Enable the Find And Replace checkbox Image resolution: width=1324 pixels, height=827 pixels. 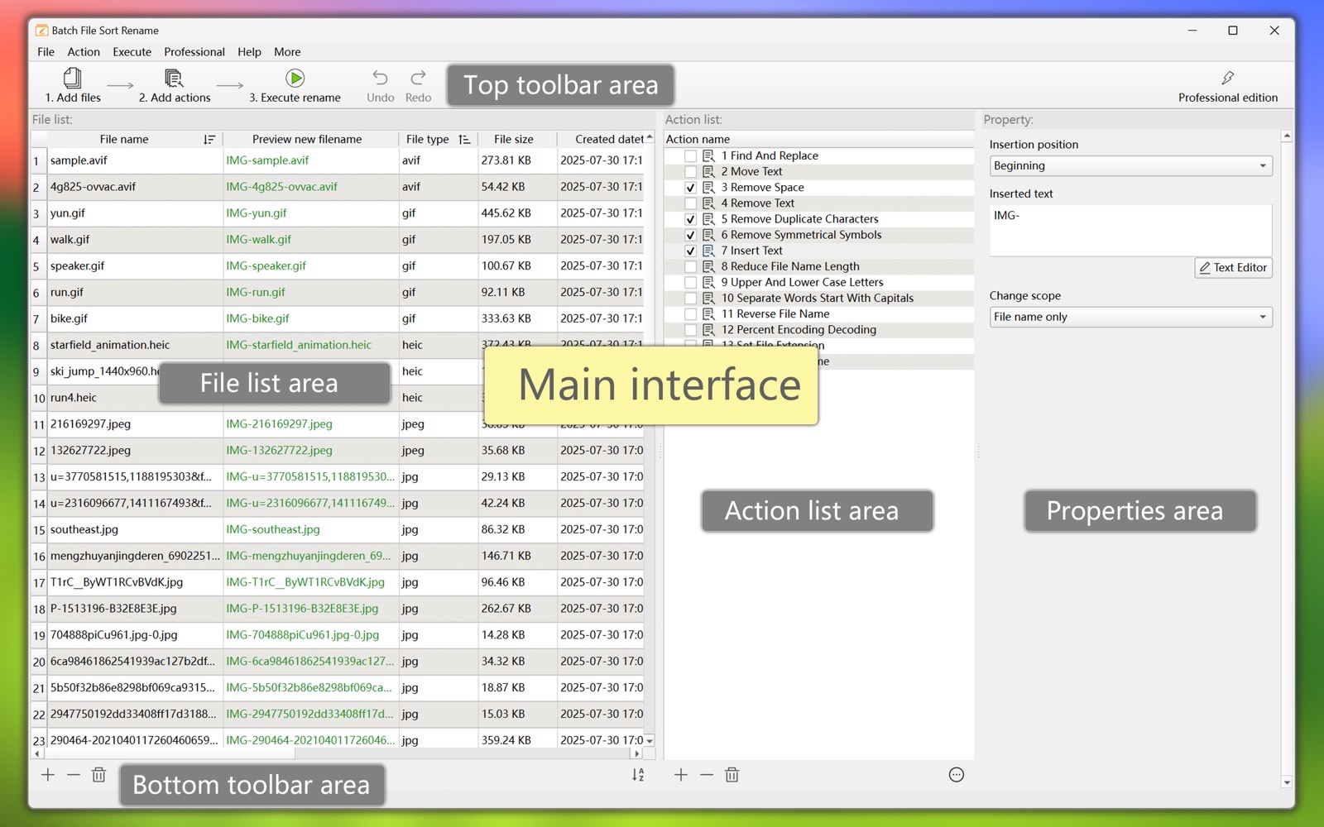[x=690, y=155]
